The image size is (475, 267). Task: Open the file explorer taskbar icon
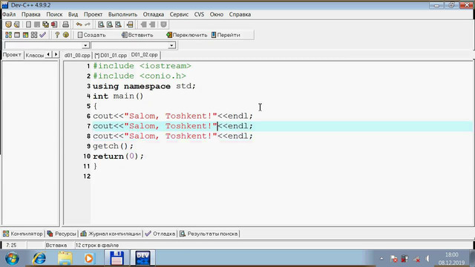65,259
